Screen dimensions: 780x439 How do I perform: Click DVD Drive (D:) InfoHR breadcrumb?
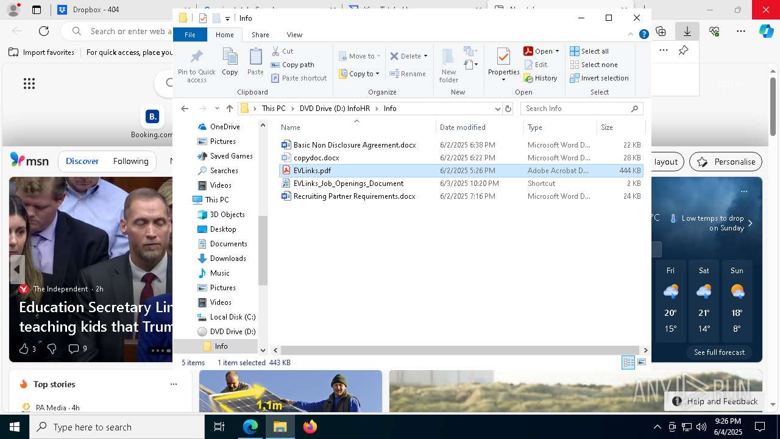335,109
